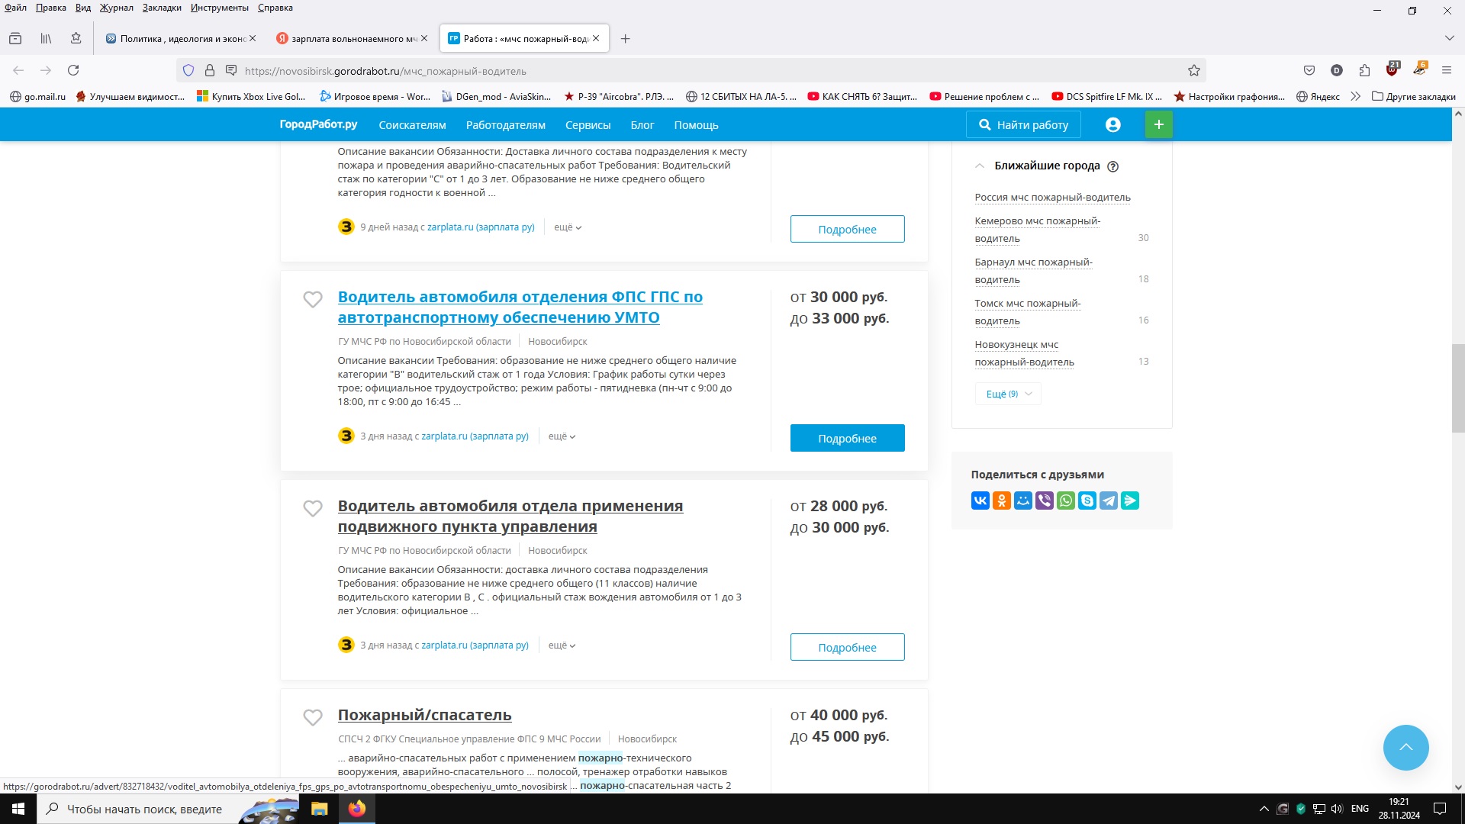Favorite the Пожарный/спасатель vacancy heart
Image resolution: width=1465 pixels, height=824 pixels.
[x=313, y=717]
